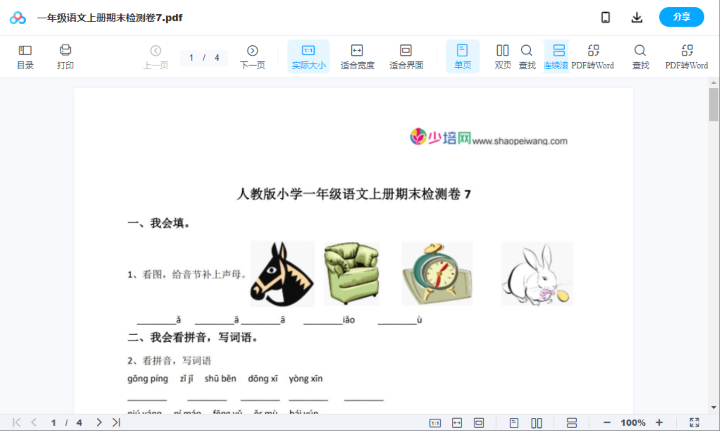
Task: Select 适合界面 fit-to-page view
Action: pyautogui.click(x=406, y=56)
